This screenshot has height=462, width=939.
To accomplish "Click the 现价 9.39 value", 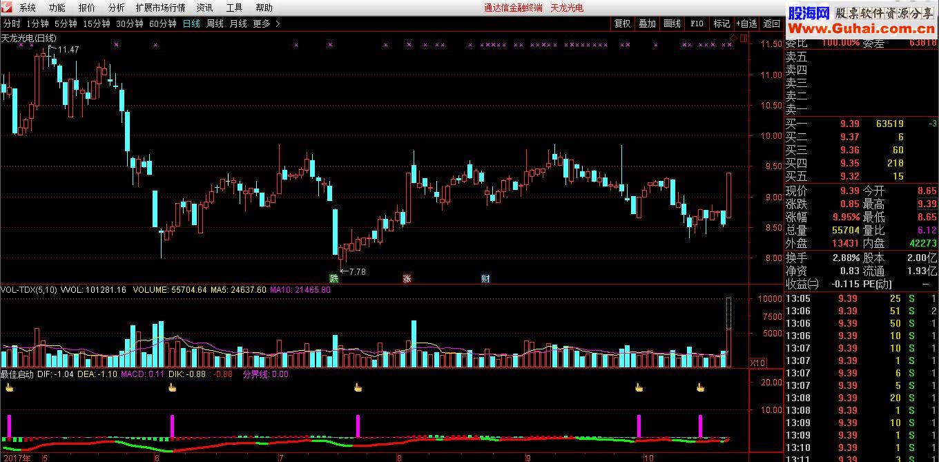I will pos(849,191).
